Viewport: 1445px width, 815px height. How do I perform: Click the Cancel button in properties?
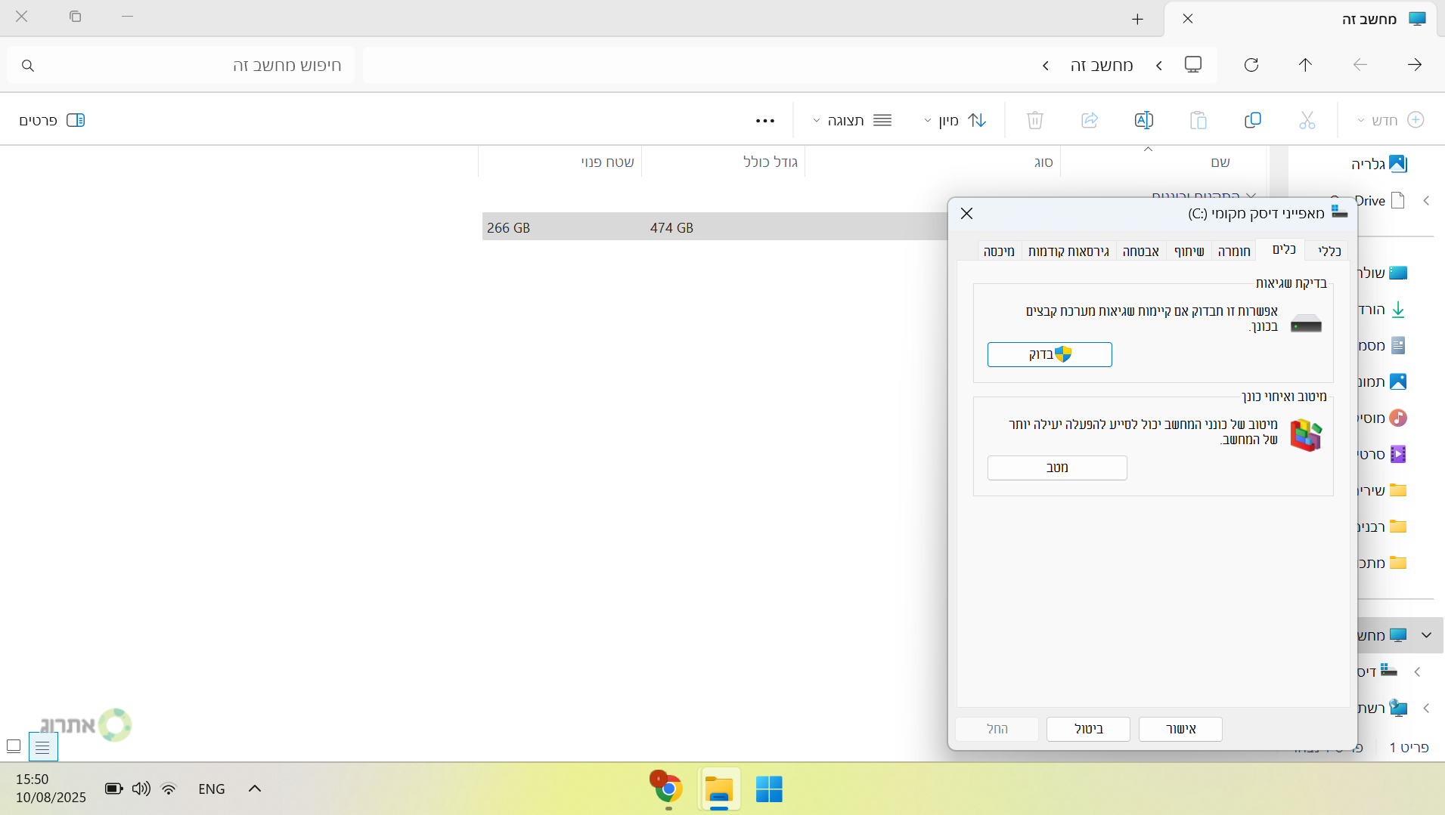tap(1088, 729)
